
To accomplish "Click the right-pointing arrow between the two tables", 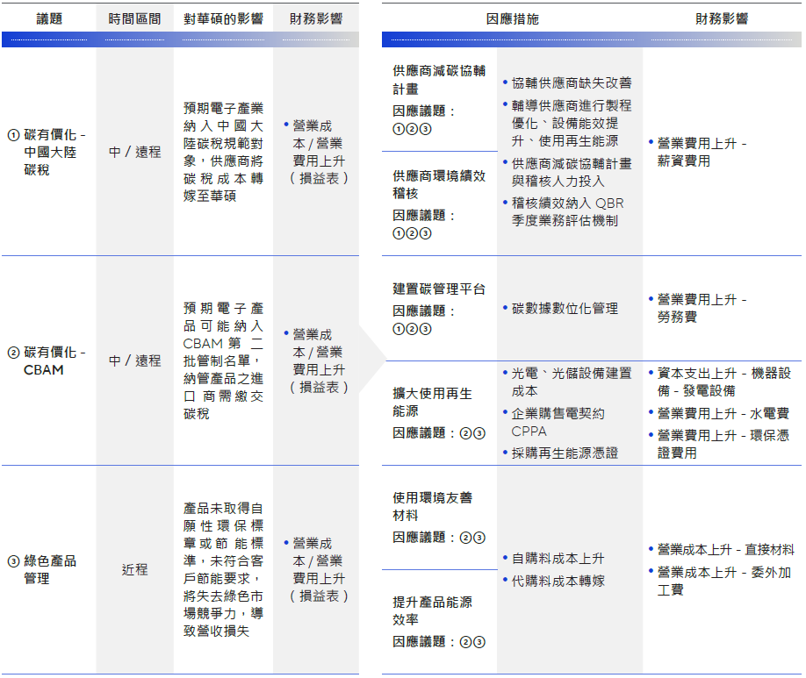I will click(x=371, y=360).
